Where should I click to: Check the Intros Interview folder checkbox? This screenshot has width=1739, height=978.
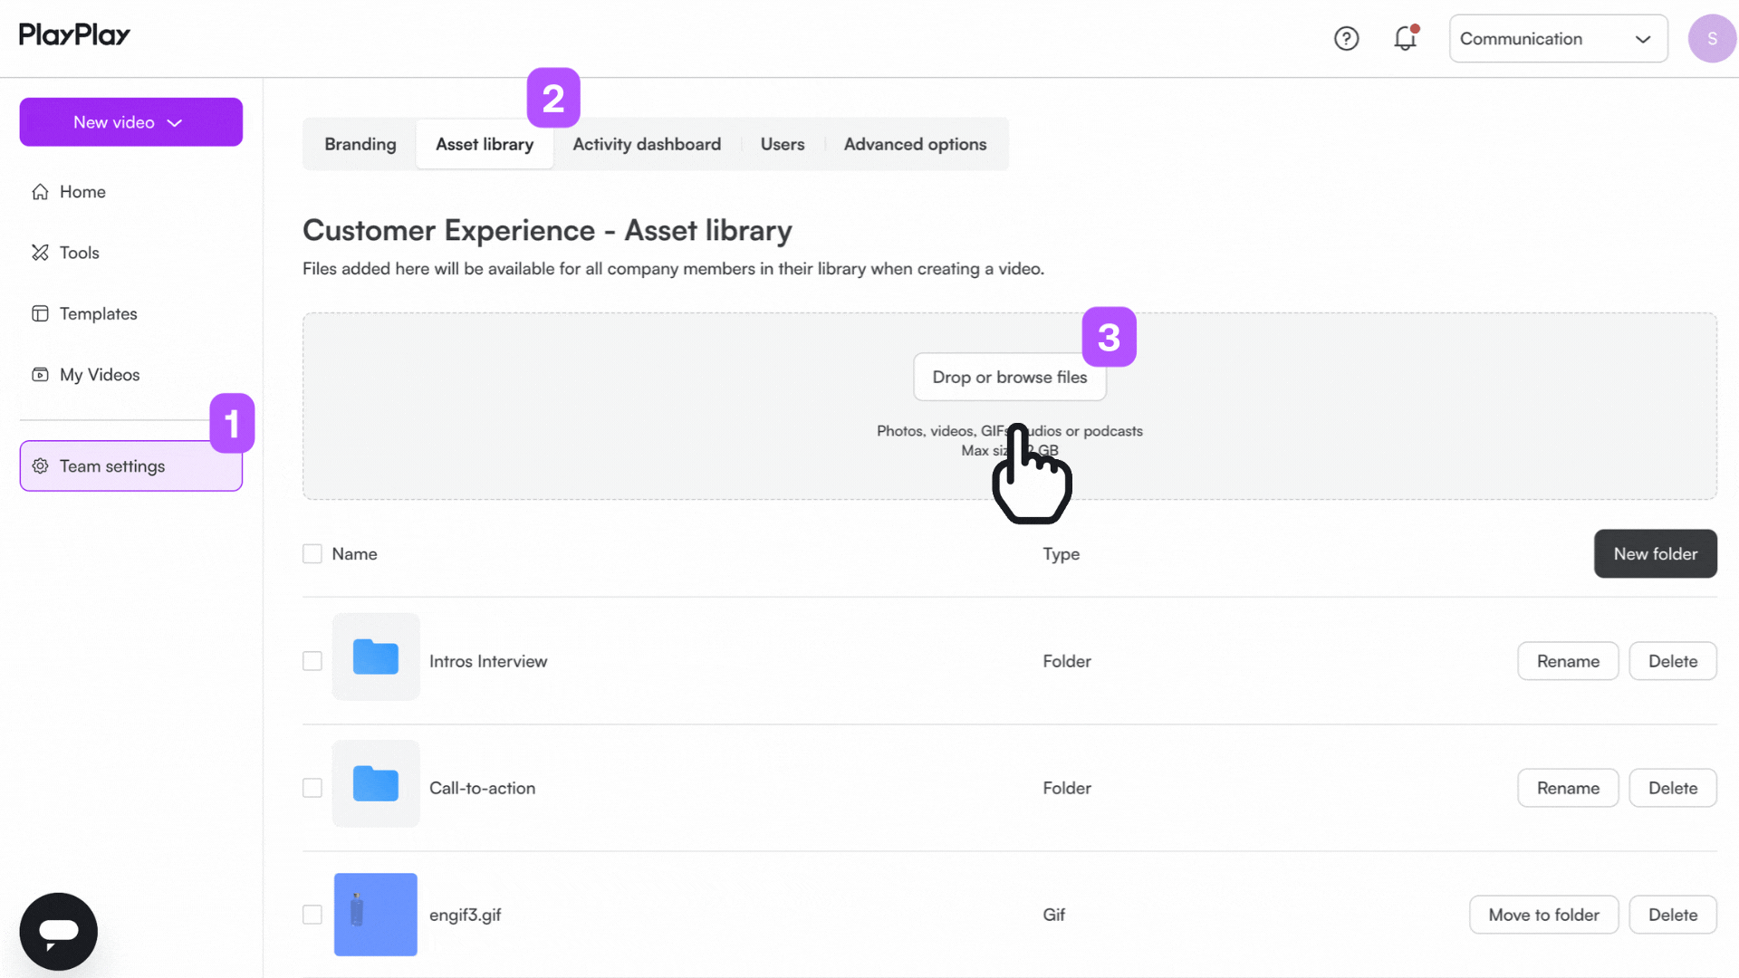pos(312,661)
